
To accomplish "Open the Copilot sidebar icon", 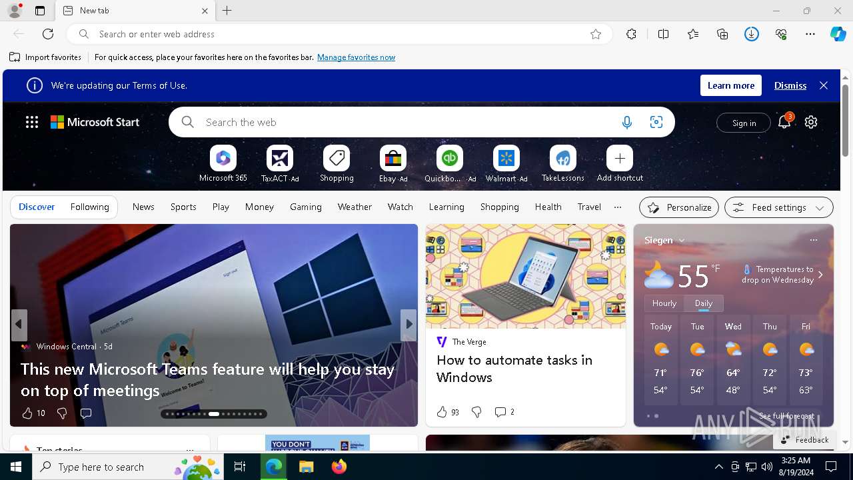I will (838, 34).
